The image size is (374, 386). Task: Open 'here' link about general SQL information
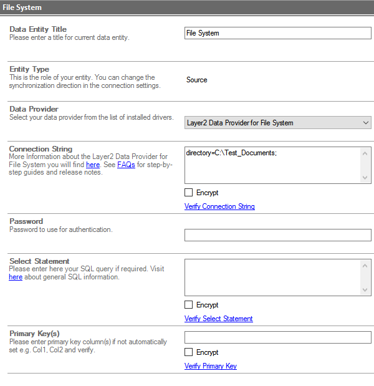pos(16,277)
